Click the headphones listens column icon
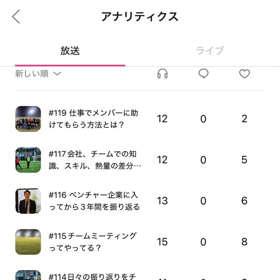This screenshot has width=280, height=280. [x=162, y=74]
